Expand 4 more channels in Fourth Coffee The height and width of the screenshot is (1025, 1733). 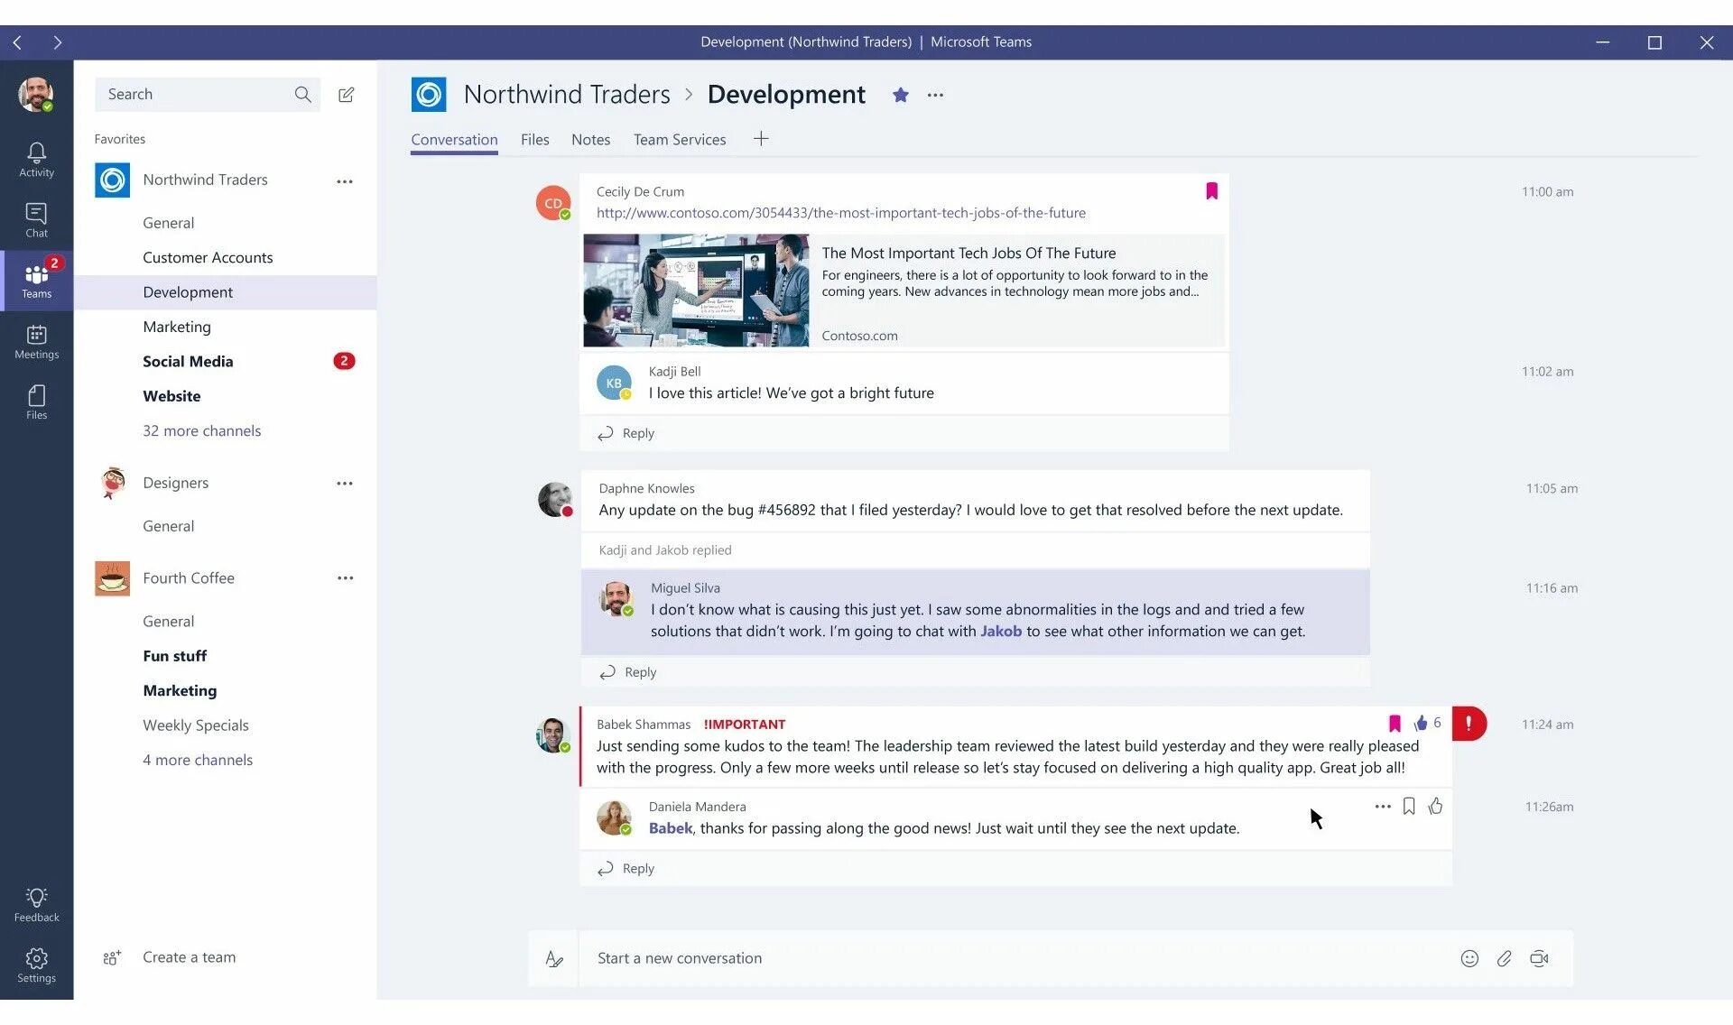(198, 760)
